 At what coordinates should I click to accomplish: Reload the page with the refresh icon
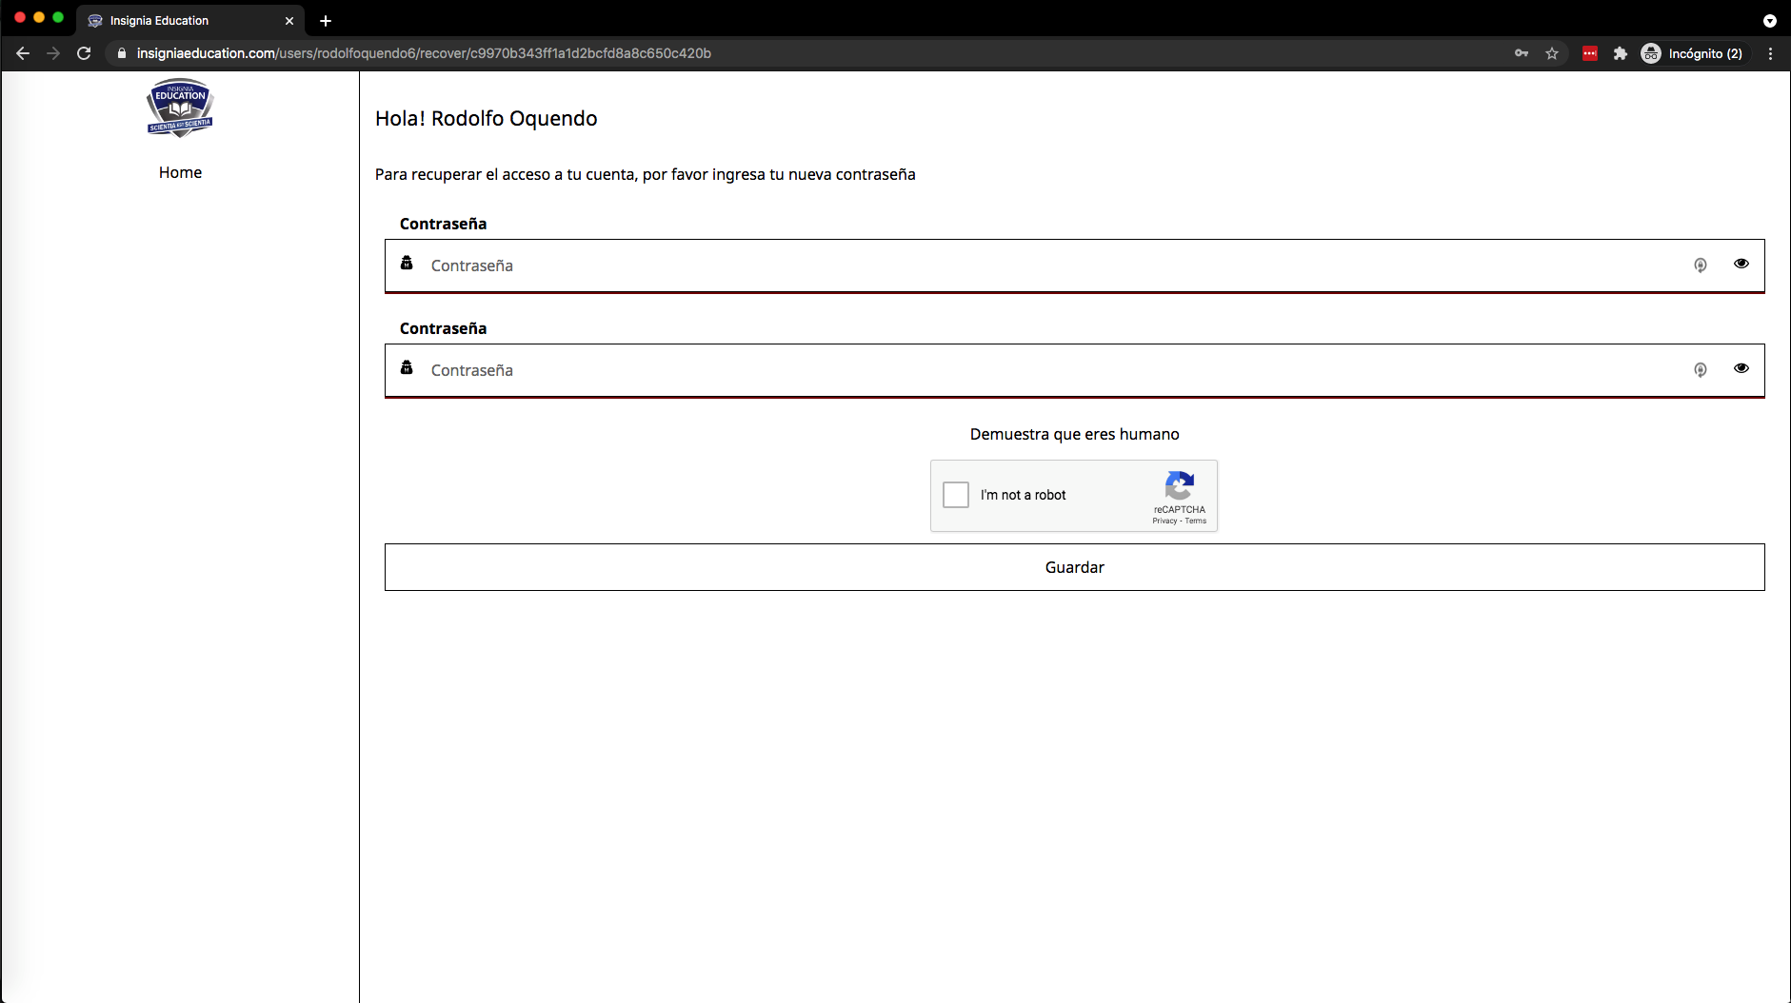[84, 53]
